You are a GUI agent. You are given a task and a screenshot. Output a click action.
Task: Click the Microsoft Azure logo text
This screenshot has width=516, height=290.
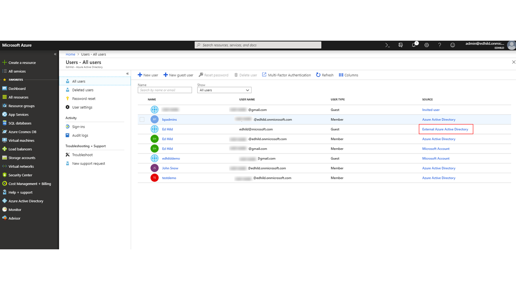[17, 45]
